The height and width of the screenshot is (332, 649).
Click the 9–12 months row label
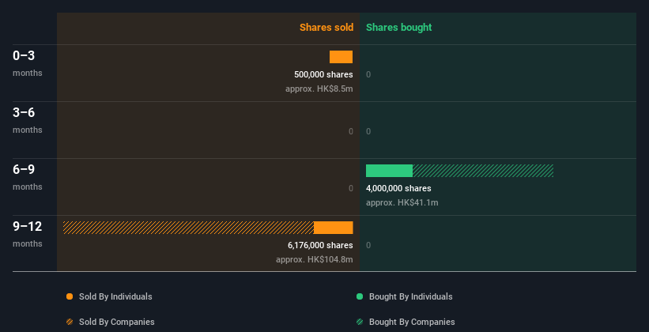click(x=28, y=234)
